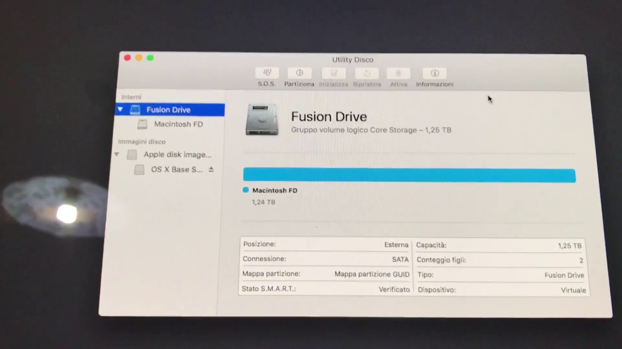Click the Apple disk image sidebar icon
The image size is (622, 349).
click(x=132, y=155)
